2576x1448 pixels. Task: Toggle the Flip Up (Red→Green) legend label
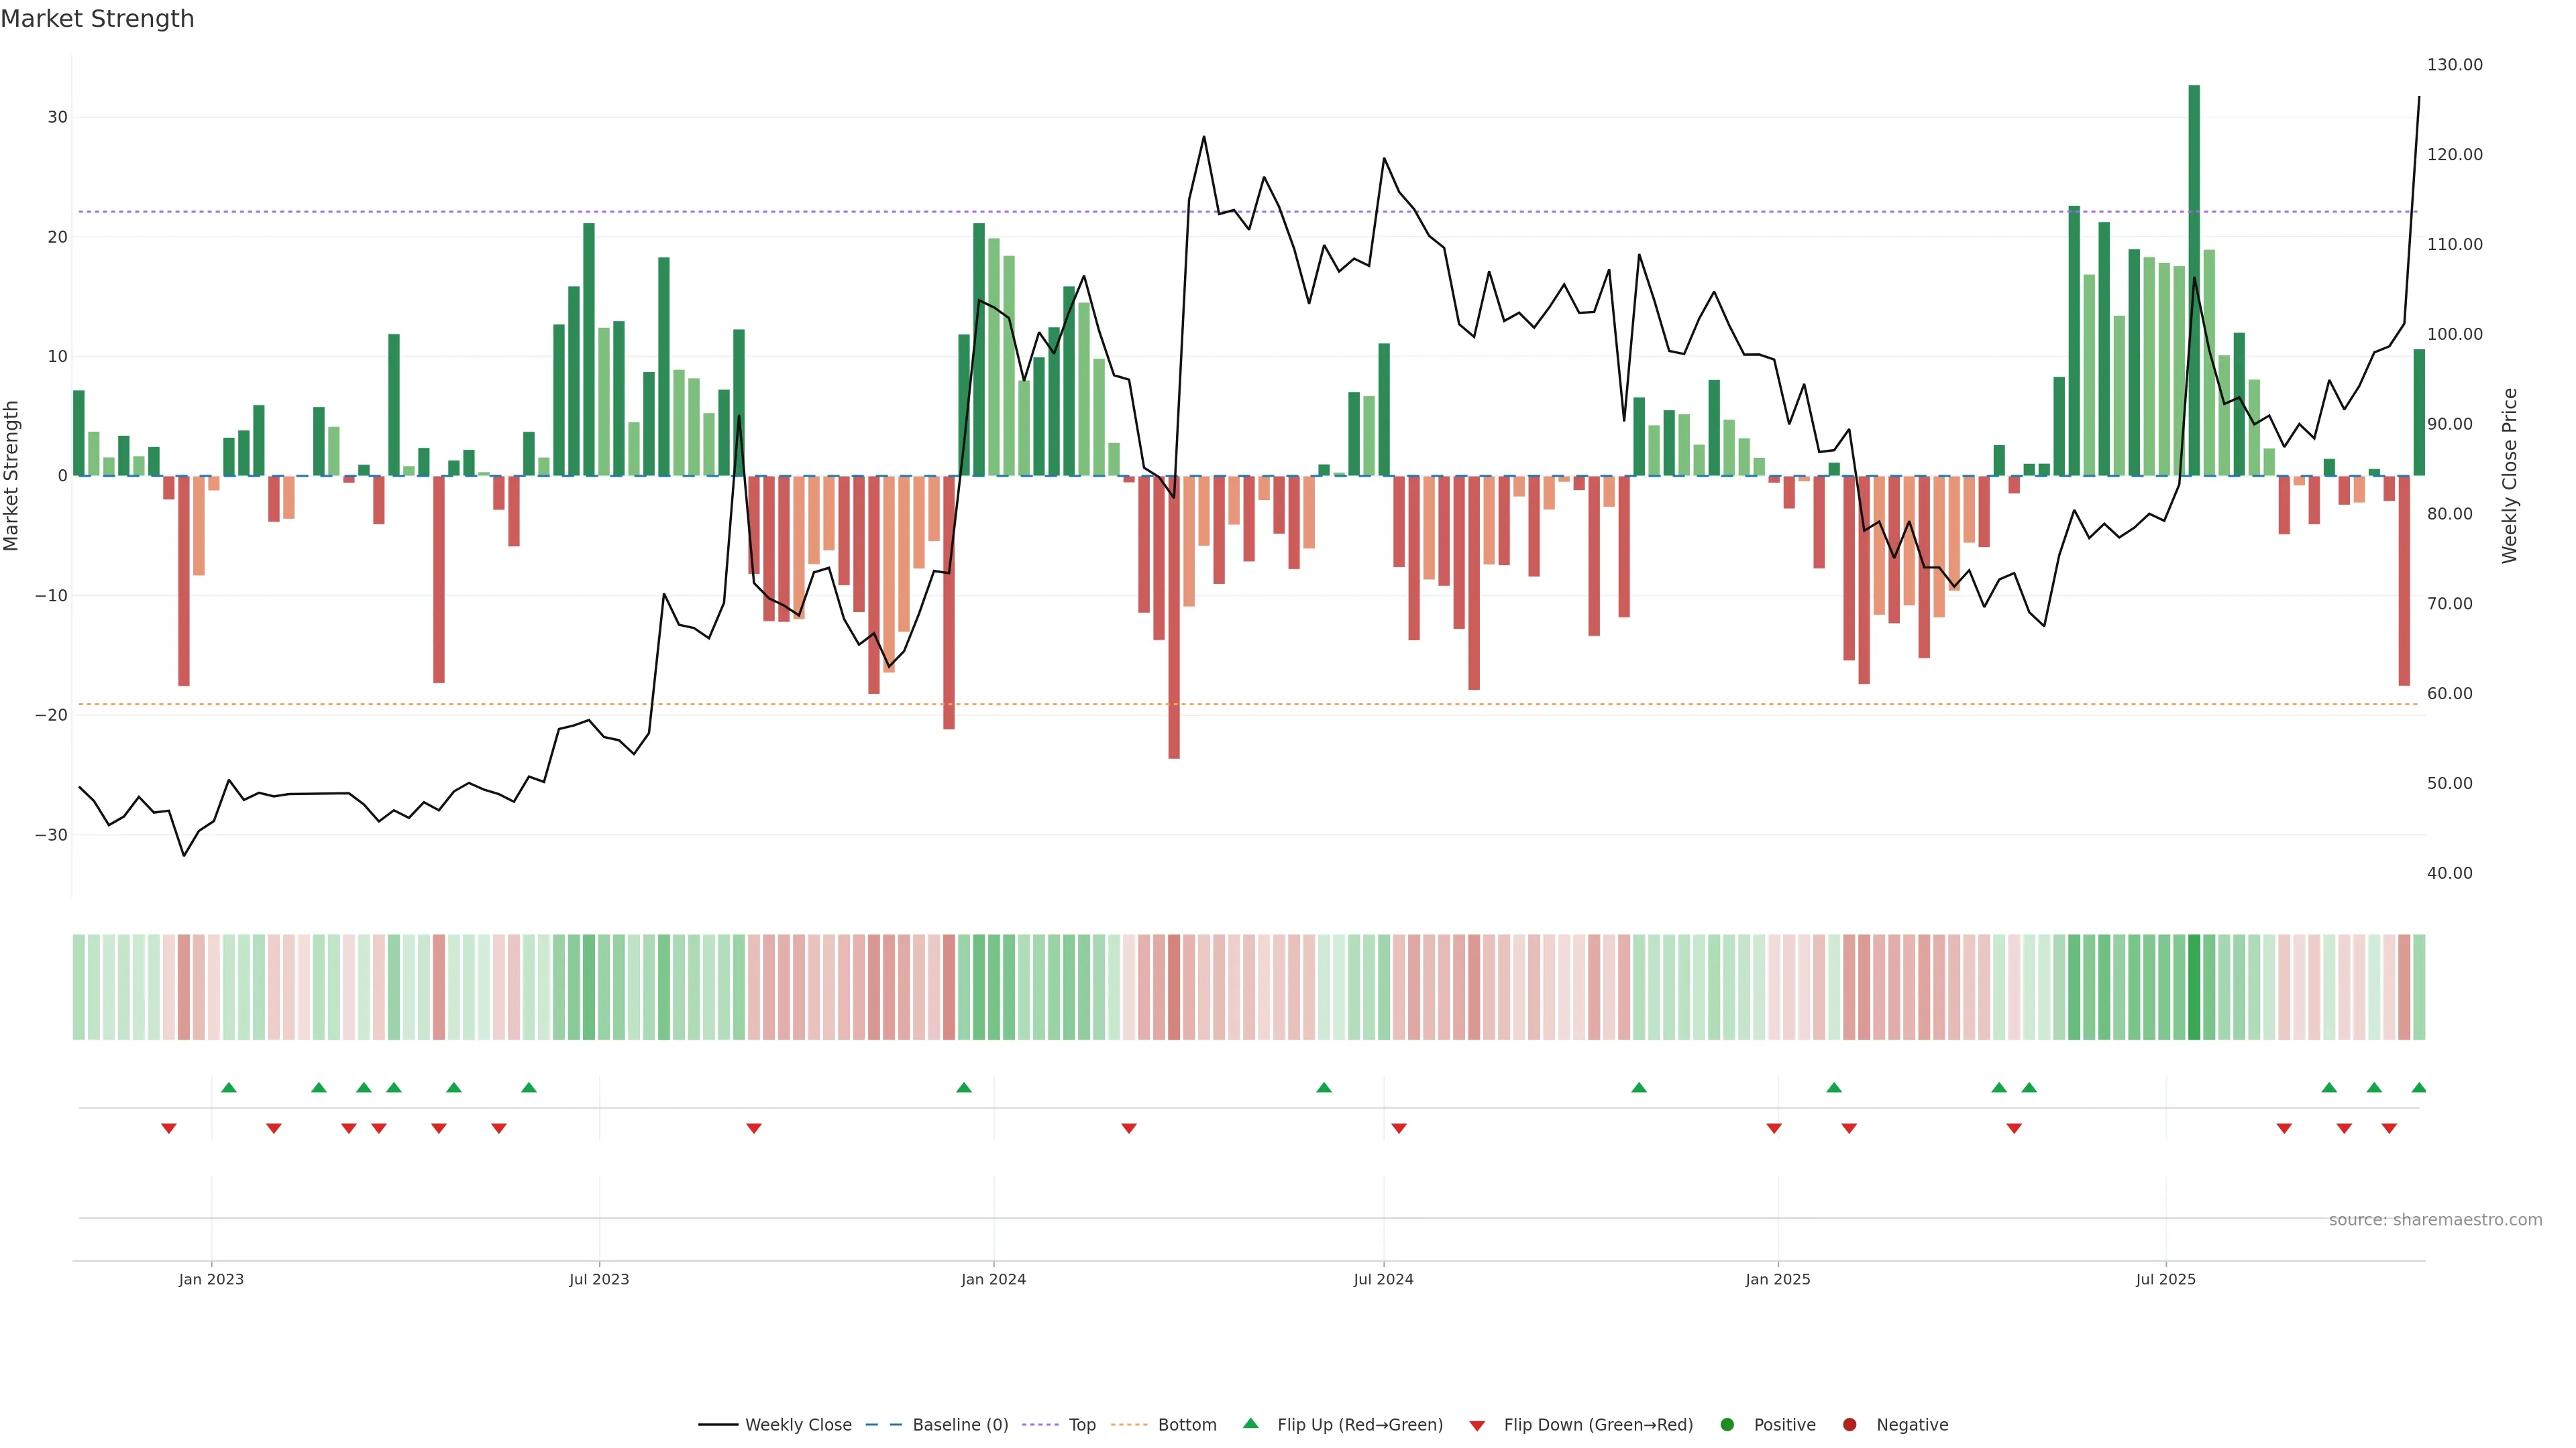tap(1360, 1424)
